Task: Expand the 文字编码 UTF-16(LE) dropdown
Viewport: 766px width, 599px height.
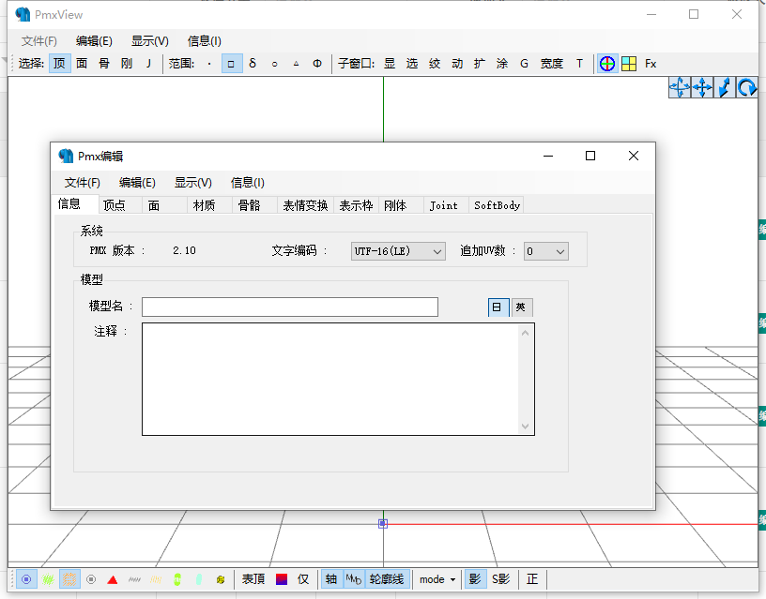Action: pyautogui.click(x=398, y=251)
